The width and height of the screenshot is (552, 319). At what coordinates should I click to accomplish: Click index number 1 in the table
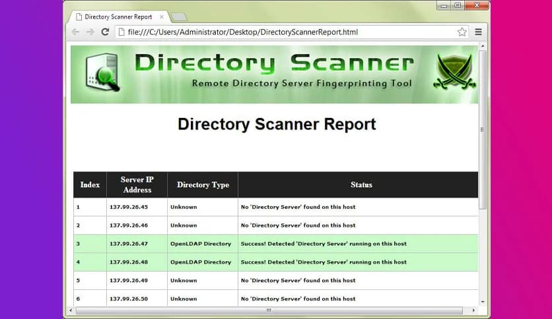[78, 207]
